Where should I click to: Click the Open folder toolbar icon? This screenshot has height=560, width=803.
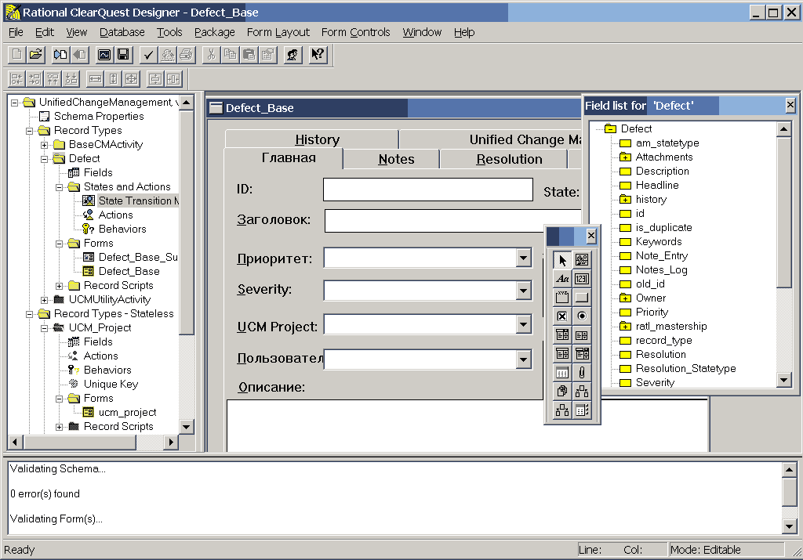point(36,54)
